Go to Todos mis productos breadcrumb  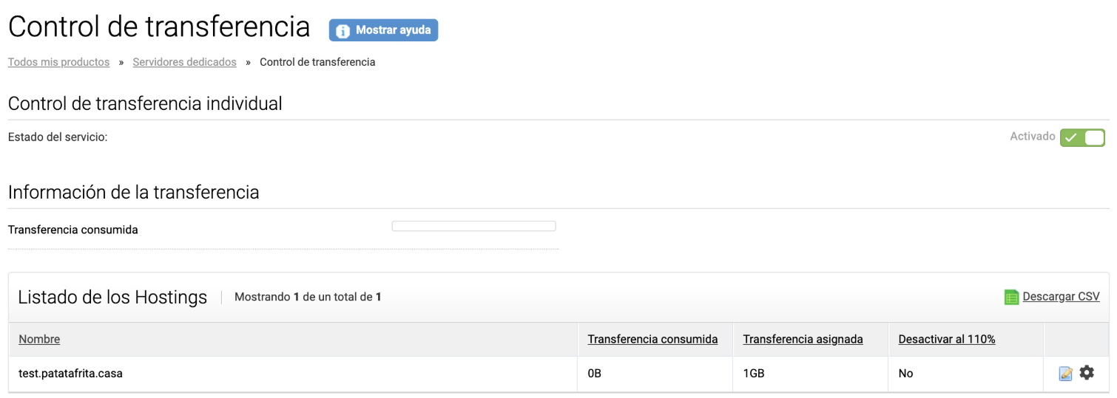pos(58,62)
